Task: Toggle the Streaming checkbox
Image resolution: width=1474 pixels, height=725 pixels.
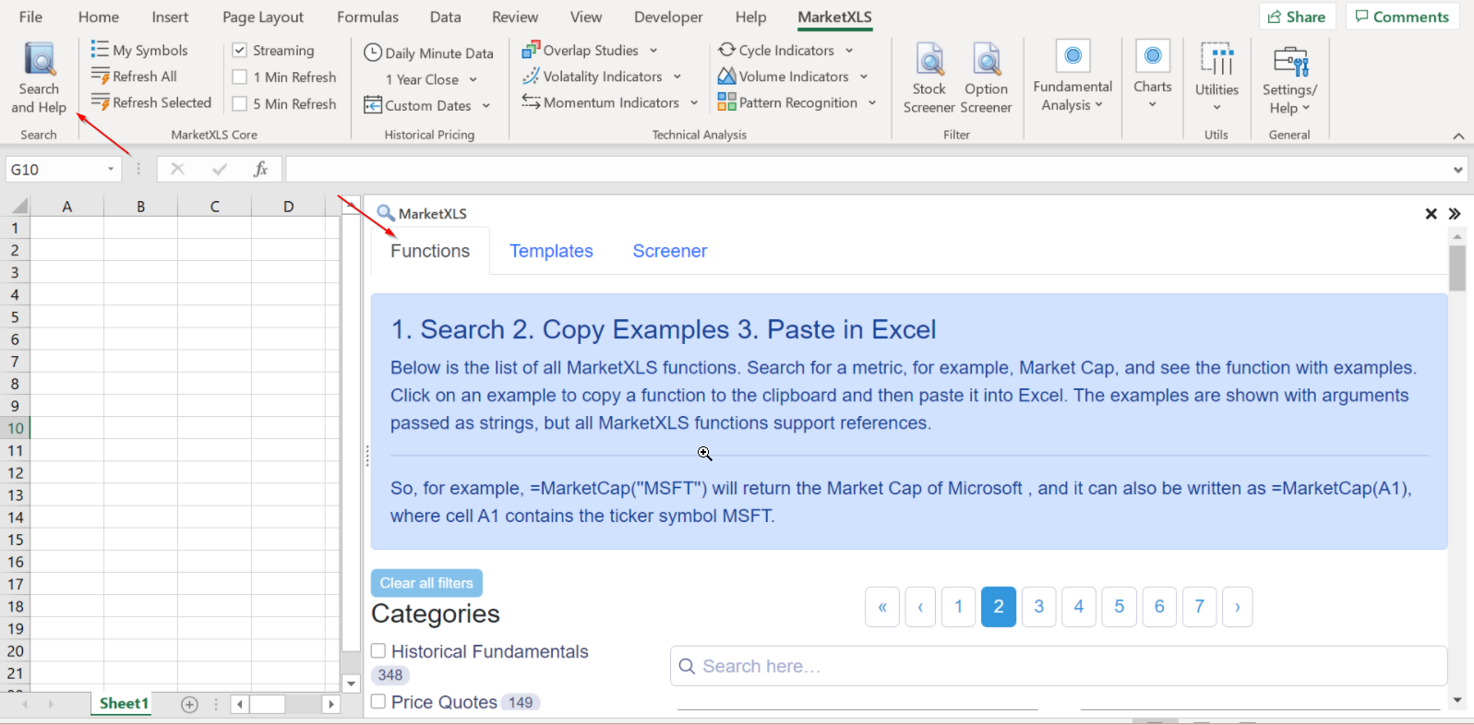Action: point(240,51)
